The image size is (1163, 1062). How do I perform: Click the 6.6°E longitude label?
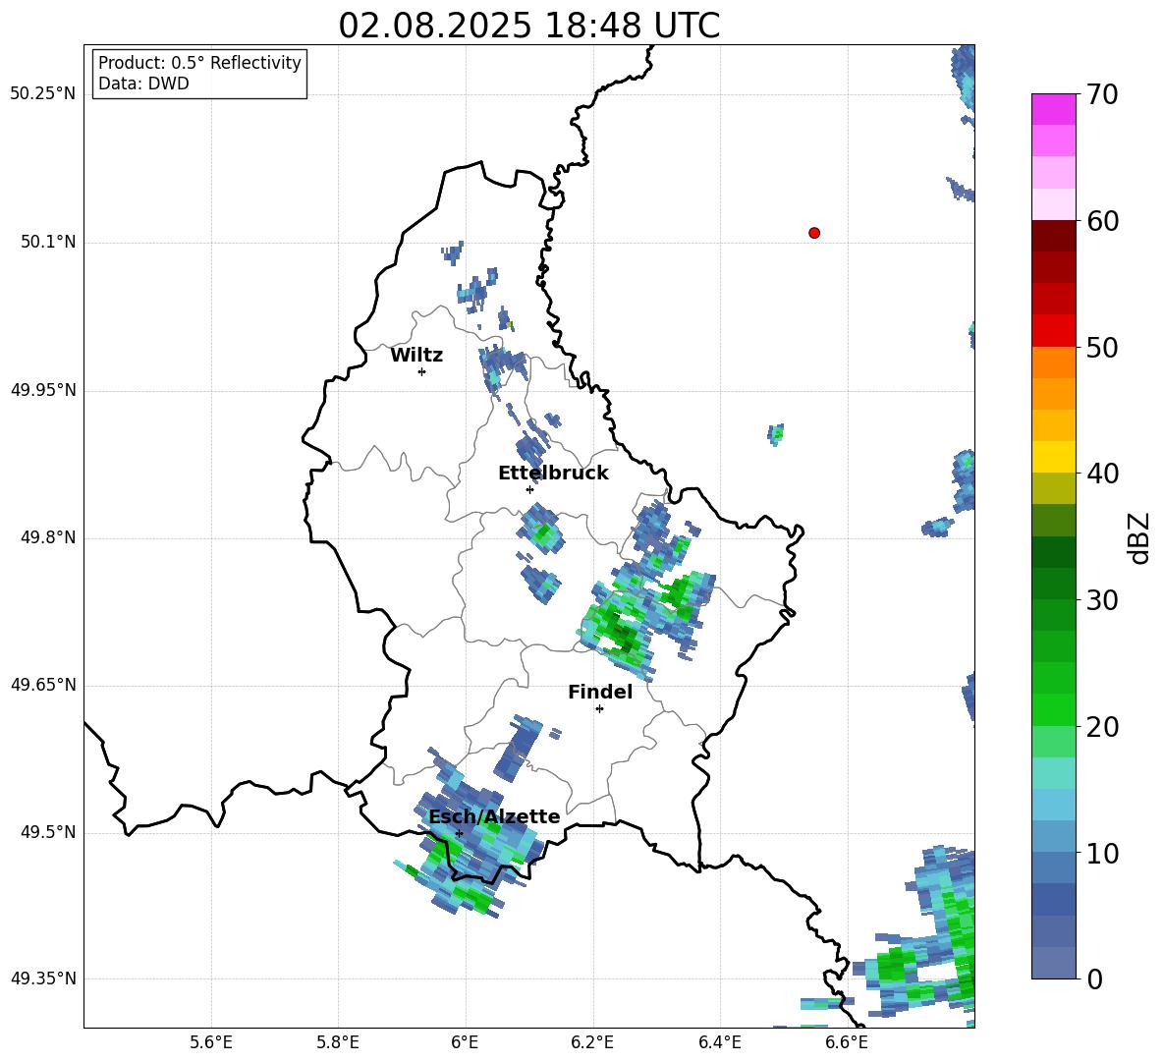pyautogui.click(x=847, y=1042)
